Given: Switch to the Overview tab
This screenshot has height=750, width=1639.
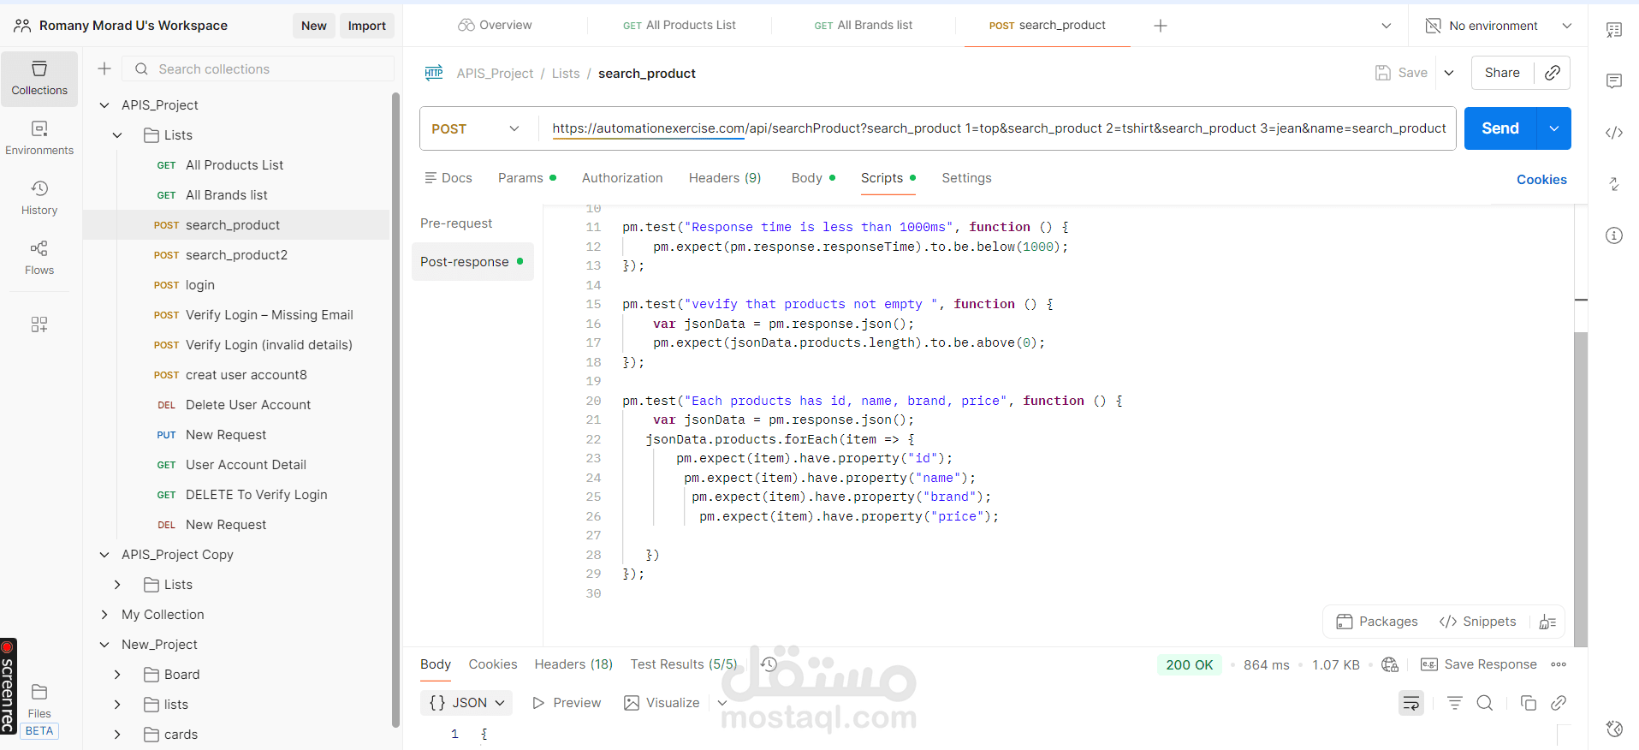Looking at the screenshot, I should tap(495, 26).
